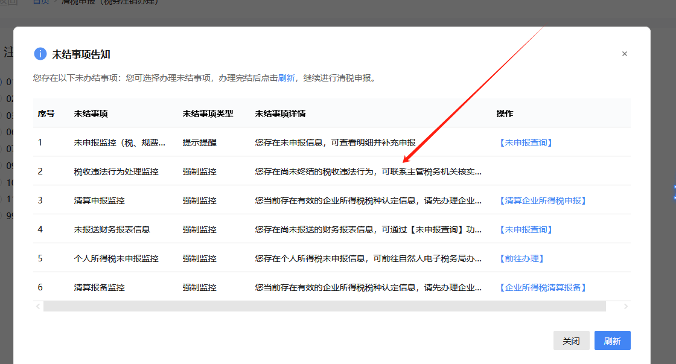This screenshot has height=364, width=676.
Task: Open 【企业所得税清算报备】 link
Action: [543, 287]
